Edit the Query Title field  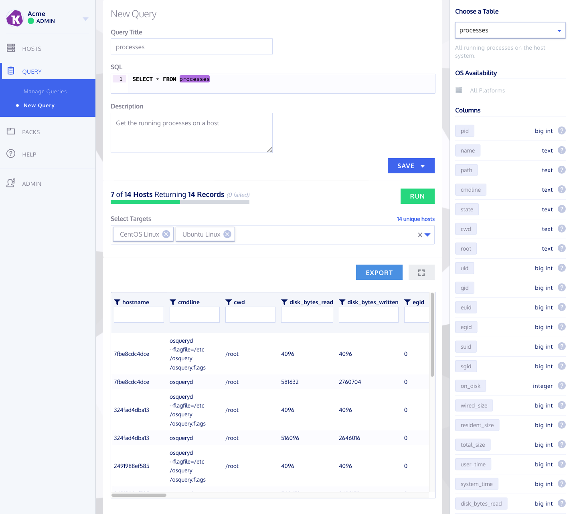point(192,46)
